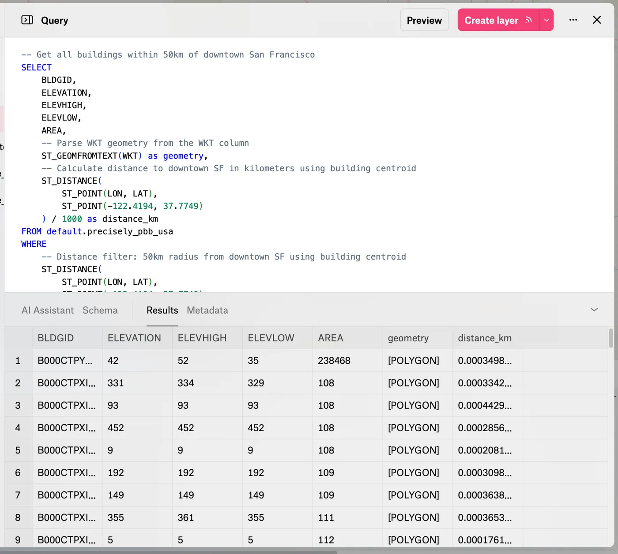Click the Create layer button
The height and width of the screenshot is (554, 618).
point(498,20)
